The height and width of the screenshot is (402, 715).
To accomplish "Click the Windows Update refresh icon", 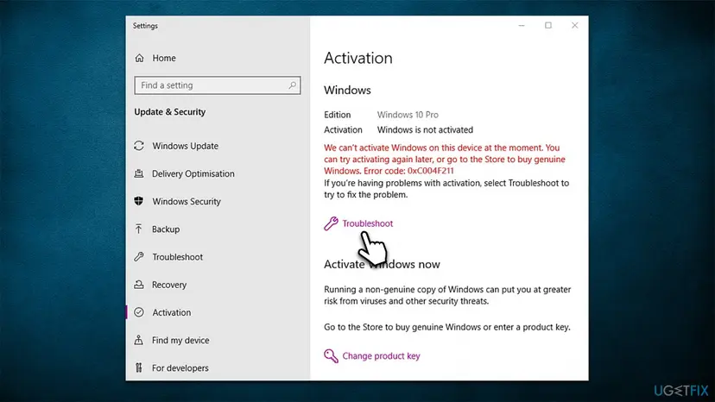I will 139,146.
